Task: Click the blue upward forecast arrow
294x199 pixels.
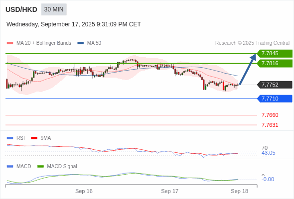Action: [x=248, y=69]
